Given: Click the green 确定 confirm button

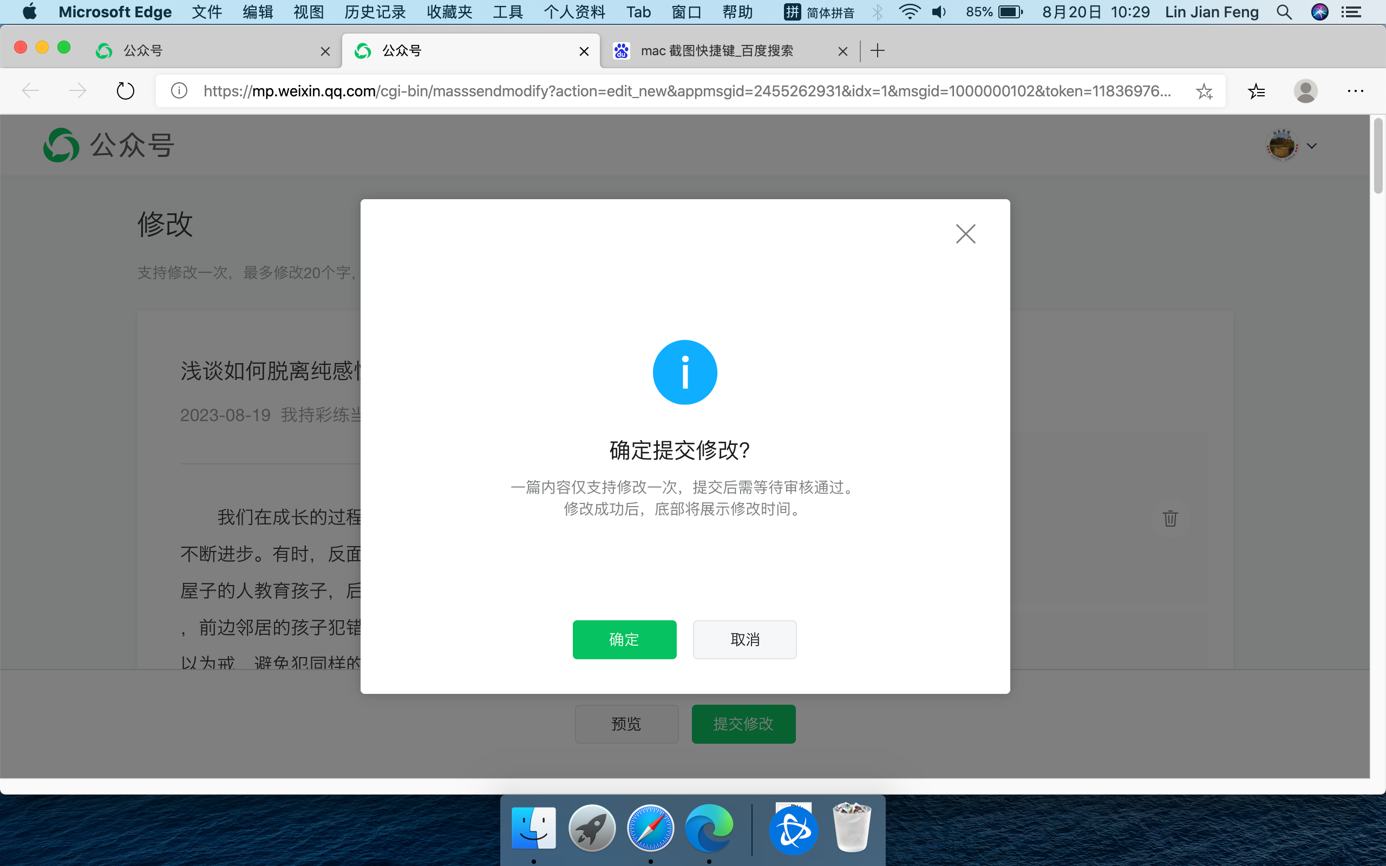Looking at the screenshot, I should [x=624, y=639].
